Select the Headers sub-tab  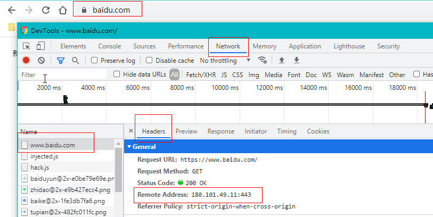pos(153,131)
